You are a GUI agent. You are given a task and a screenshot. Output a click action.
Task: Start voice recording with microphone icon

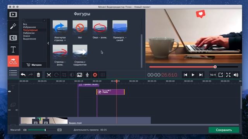pyautogui.click(x=87, y=75)
